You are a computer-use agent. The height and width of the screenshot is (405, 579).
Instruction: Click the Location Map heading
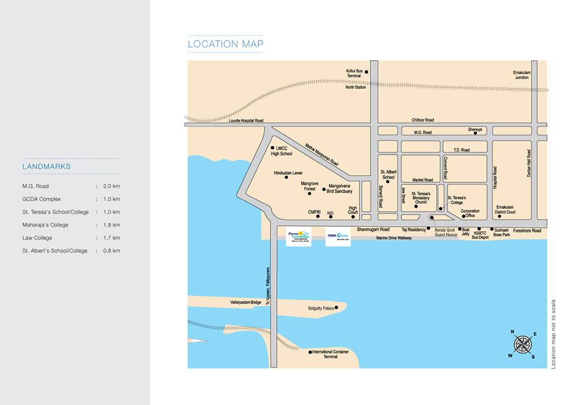pyautogui.click(x=225, y=44)
